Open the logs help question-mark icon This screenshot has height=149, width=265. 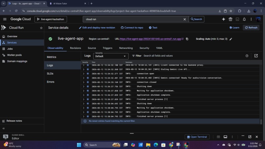click(x=247, y=56)
